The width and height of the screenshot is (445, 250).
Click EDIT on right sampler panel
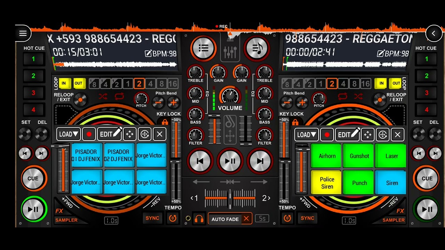tap(348, 134)
